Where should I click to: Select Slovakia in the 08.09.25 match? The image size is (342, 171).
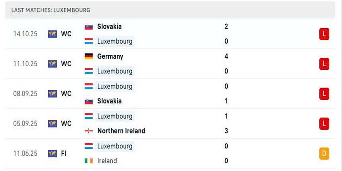109,101
